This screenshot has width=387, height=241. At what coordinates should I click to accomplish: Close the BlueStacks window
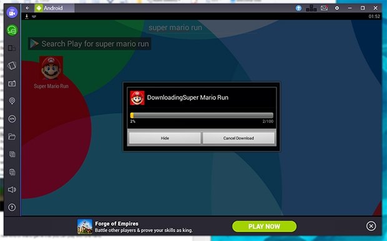click(375, 8)
